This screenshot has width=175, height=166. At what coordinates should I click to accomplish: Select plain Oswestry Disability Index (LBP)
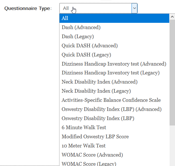click(98, 118)
